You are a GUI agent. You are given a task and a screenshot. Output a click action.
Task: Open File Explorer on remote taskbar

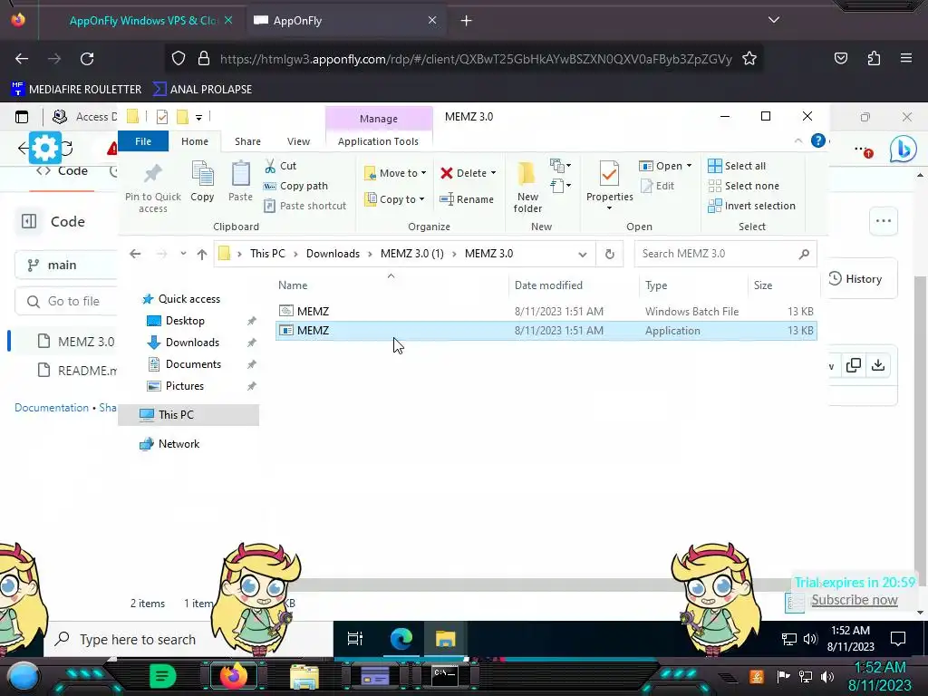[446, 639]
